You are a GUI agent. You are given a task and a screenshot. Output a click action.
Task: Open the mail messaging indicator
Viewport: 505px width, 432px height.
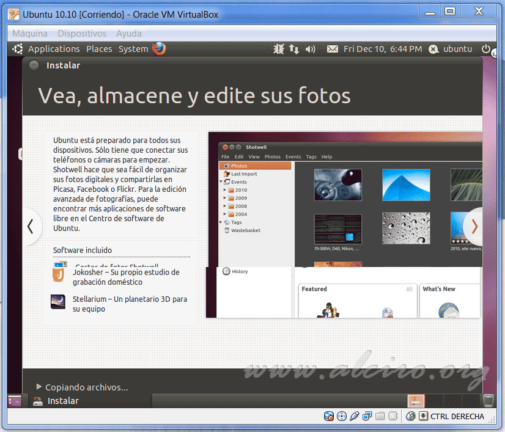click(333, 49)
